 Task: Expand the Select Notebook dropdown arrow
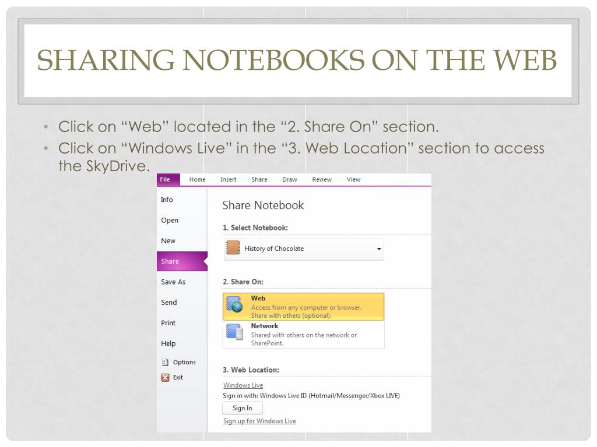[379, 249]
